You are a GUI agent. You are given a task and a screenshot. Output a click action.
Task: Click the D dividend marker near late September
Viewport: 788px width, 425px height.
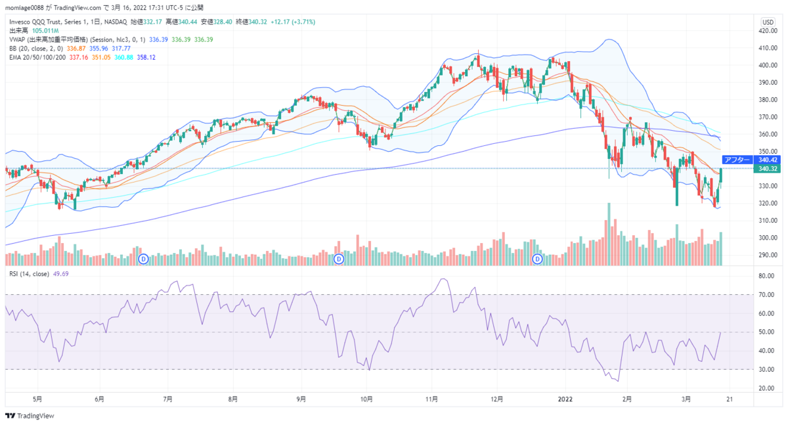339,259
